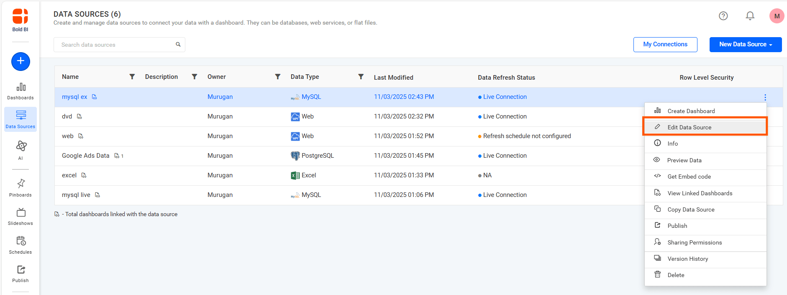This screenshot has height=295, width=787.
Task: Click owner Murugan in mysql ex row
Action: [220, 97]
